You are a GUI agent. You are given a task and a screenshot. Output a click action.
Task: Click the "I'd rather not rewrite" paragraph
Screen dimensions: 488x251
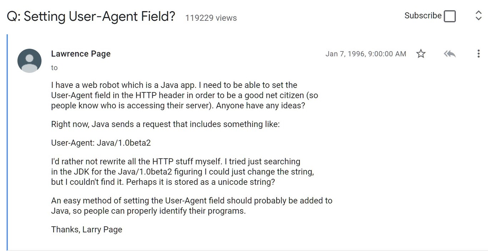(x=182, y=172)
